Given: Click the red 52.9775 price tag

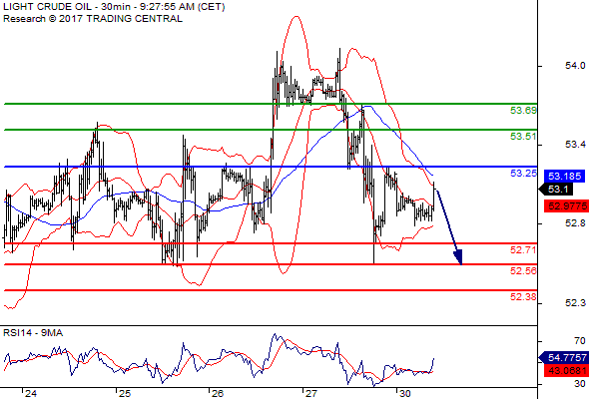Looking at the screenshot, I should click(566, 206).
